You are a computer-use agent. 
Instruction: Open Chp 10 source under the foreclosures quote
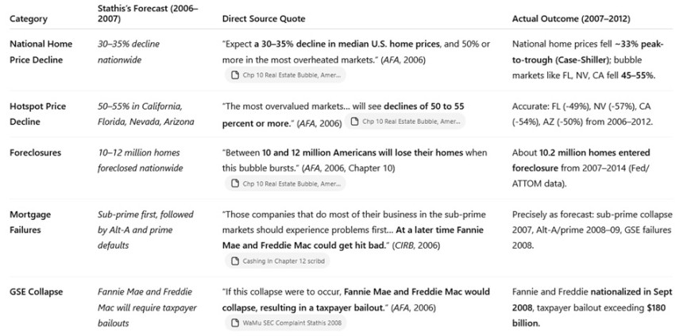286,183
